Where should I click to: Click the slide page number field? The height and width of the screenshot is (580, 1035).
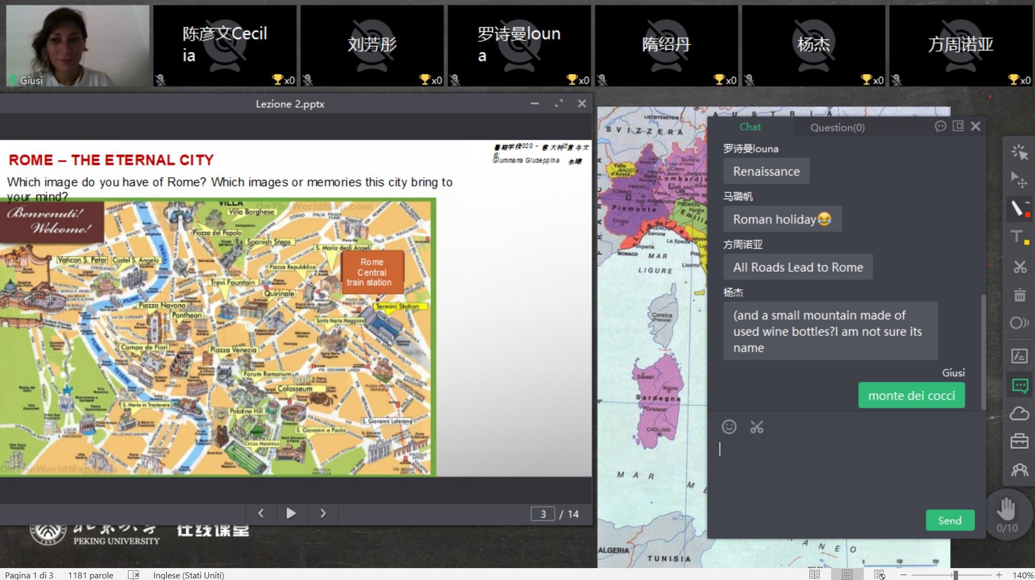point(543,514)
